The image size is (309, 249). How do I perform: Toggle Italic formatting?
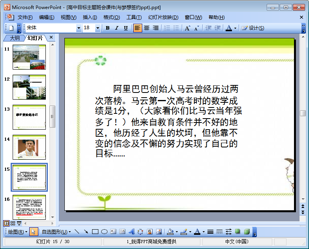pyautogui.click(x=117, y=28)
